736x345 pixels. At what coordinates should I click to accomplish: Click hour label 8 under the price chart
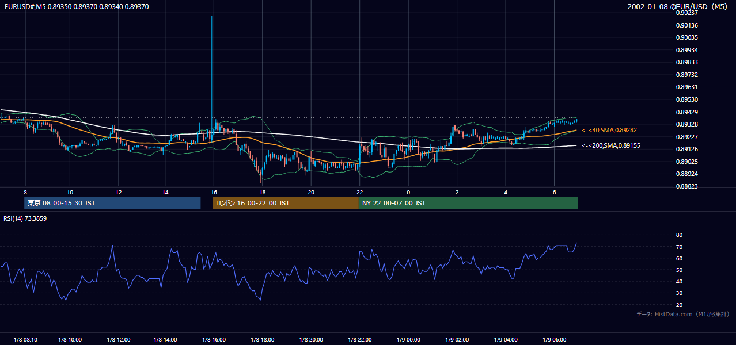click(25, 192)
